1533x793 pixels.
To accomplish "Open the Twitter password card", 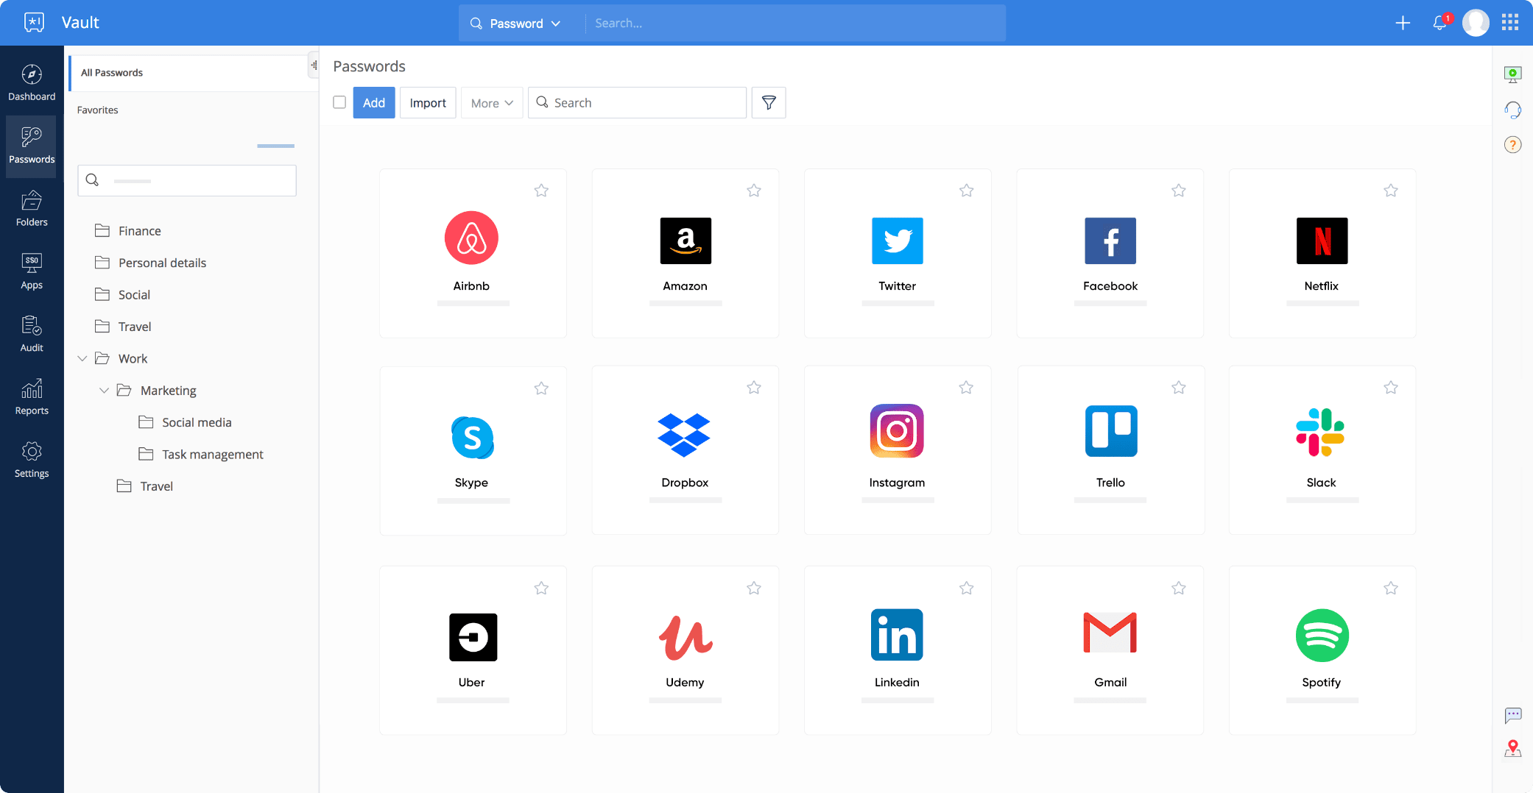I will 898,253.
